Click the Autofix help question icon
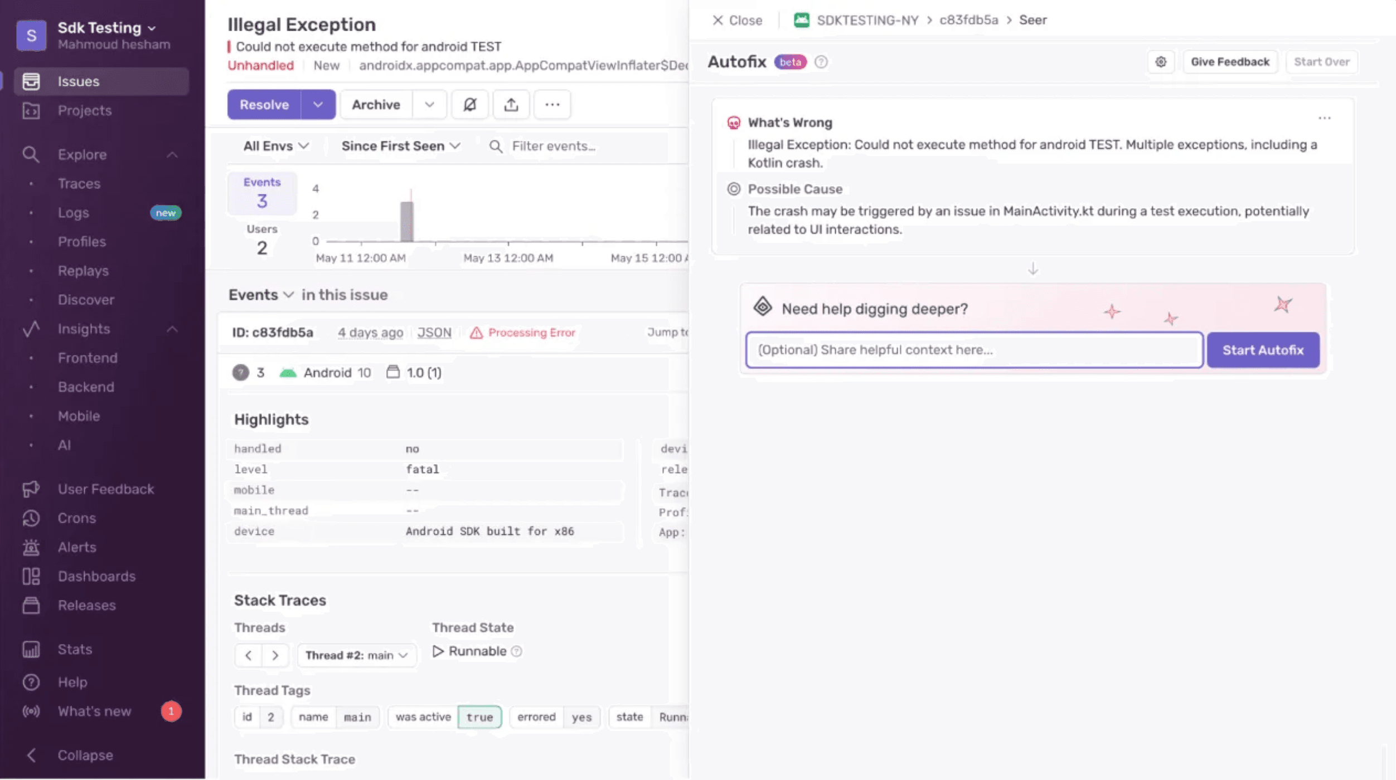 click(x=821, y=62)
